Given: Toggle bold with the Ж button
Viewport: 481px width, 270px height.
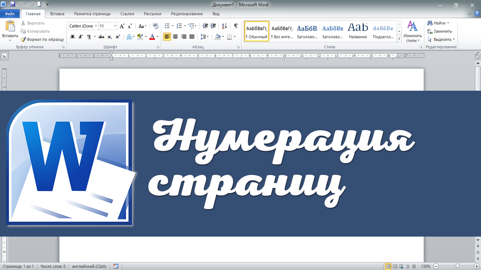Looking at the screenshot, I should (x=73, y=37).
